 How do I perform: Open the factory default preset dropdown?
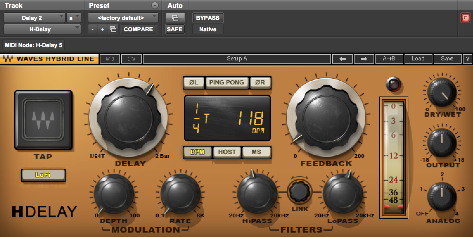click(123, 18)
